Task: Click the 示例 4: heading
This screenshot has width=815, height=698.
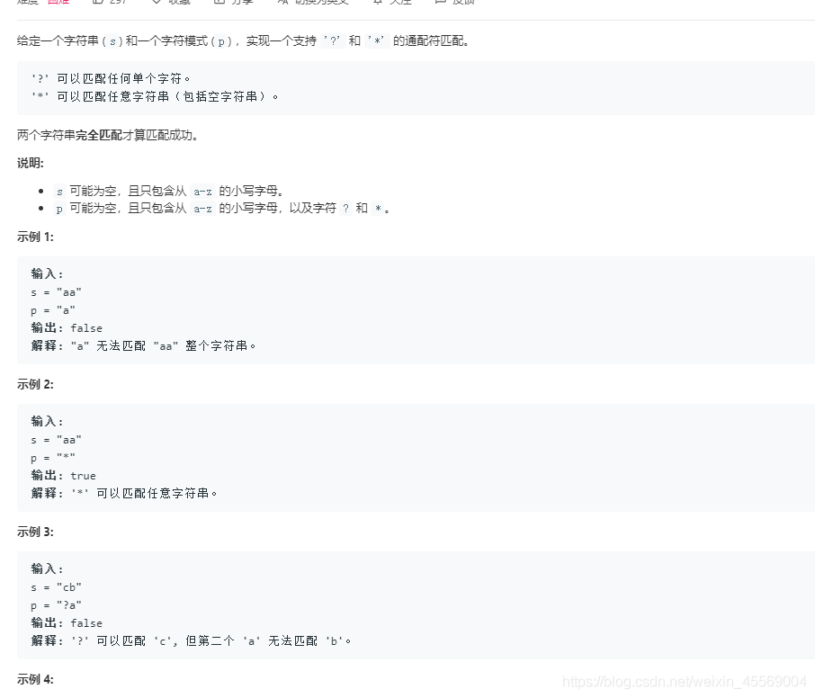Action: pyautogui.click(x=35, y=680)
